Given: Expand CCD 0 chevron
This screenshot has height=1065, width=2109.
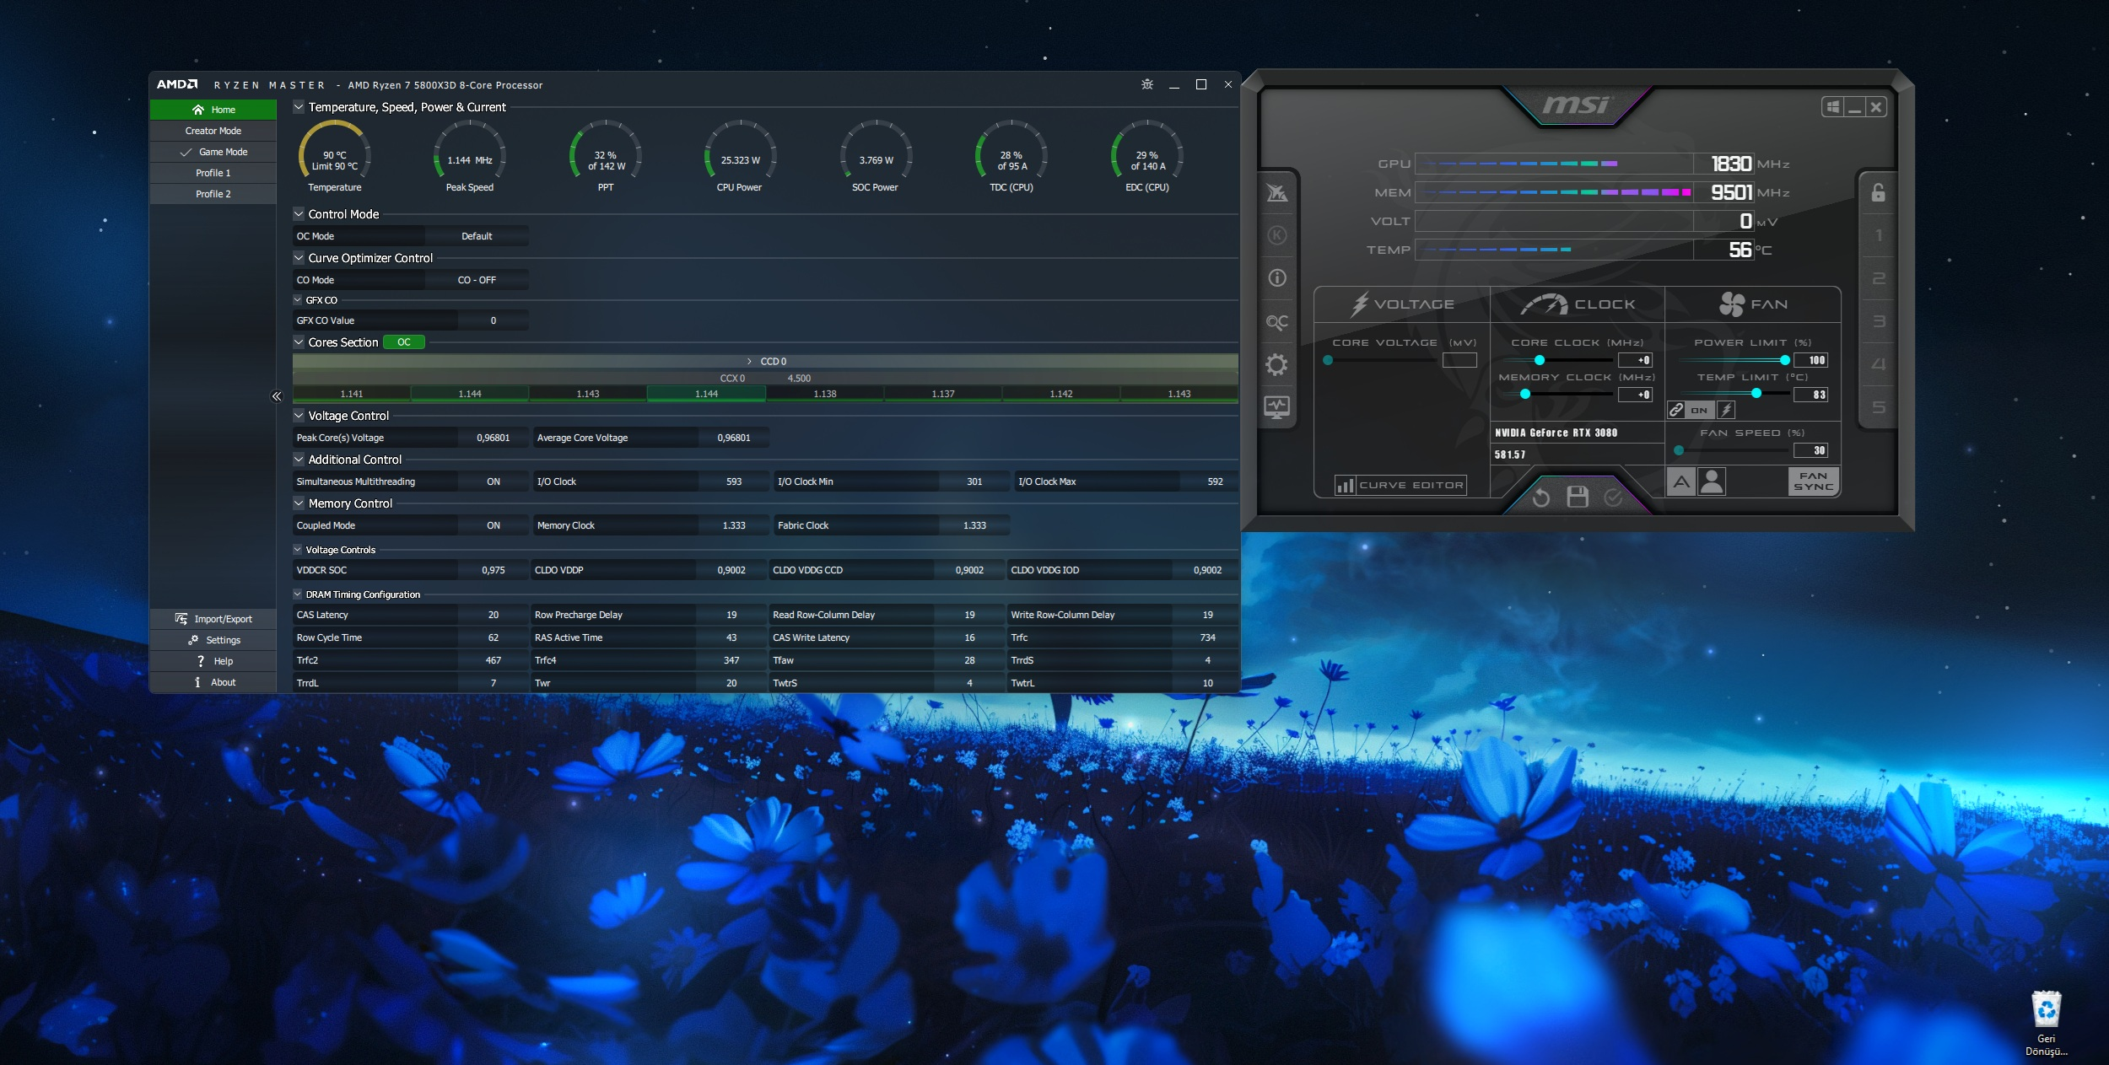Looking at the screenshot, I should pos(749,361).
